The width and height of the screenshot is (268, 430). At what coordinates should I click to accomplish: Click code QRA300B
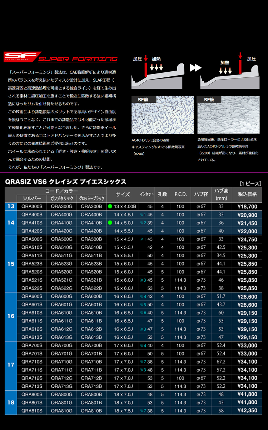point(91,206)
